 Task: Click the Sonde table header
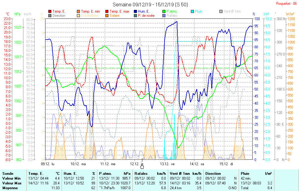tap(8, 174)
